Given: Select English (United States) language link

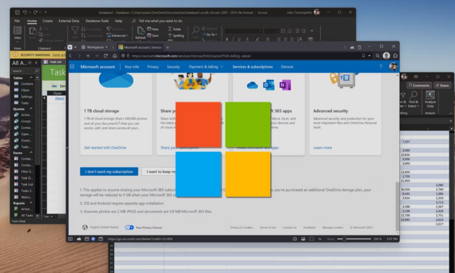Looking at the screenshot, I should click(x=104, y=227).
